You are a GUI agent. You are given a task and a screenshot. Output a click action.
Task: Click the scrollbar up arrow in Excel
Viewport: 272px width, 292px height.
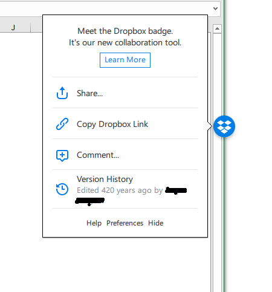coord(217,29)
